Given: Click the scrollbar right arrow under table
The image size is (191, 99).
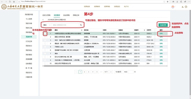Looking at the screenshot, I should tap(167, 66).
